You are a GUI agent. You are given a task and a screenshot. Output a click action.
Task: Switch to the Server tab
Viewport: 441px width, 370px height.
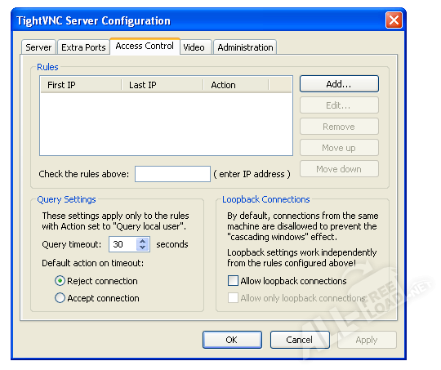click(x=38, y=47)
